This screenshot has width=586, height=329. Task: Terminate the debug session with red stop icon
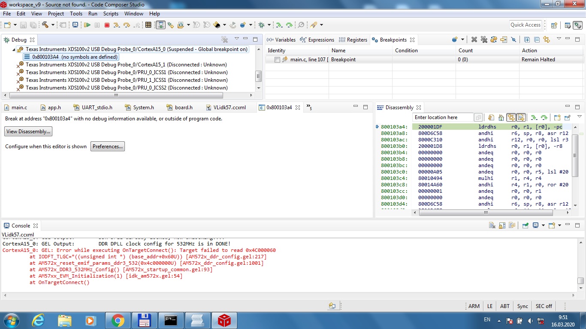(x=106, y=24)
